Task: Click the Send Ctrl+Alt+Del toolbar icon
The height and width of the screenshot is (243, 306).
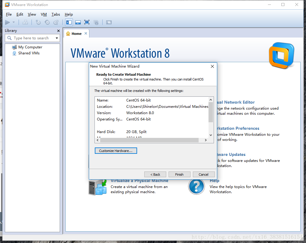Action: pos(25,22)
